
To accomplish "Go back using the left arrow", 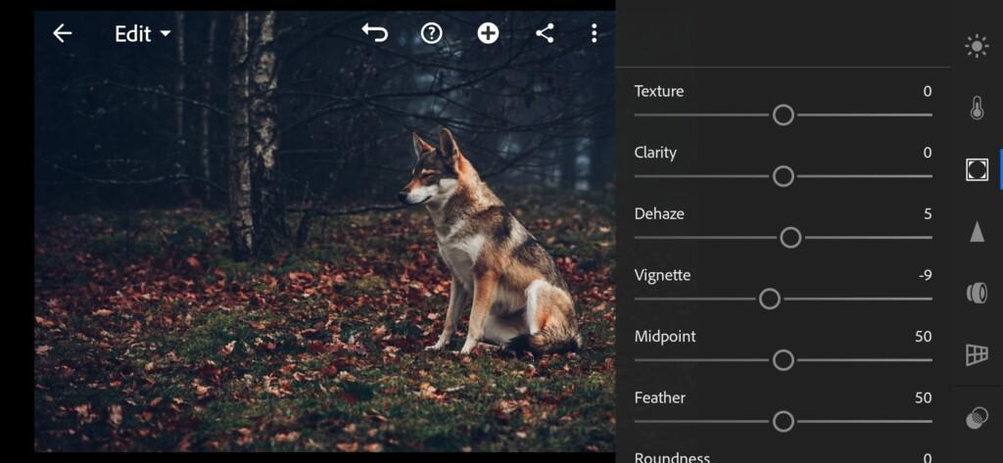I will [62, 33].
